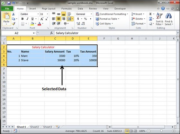Click the Insert Function fx button
This screenshot has width=180, height=134.
pos(51,33)
